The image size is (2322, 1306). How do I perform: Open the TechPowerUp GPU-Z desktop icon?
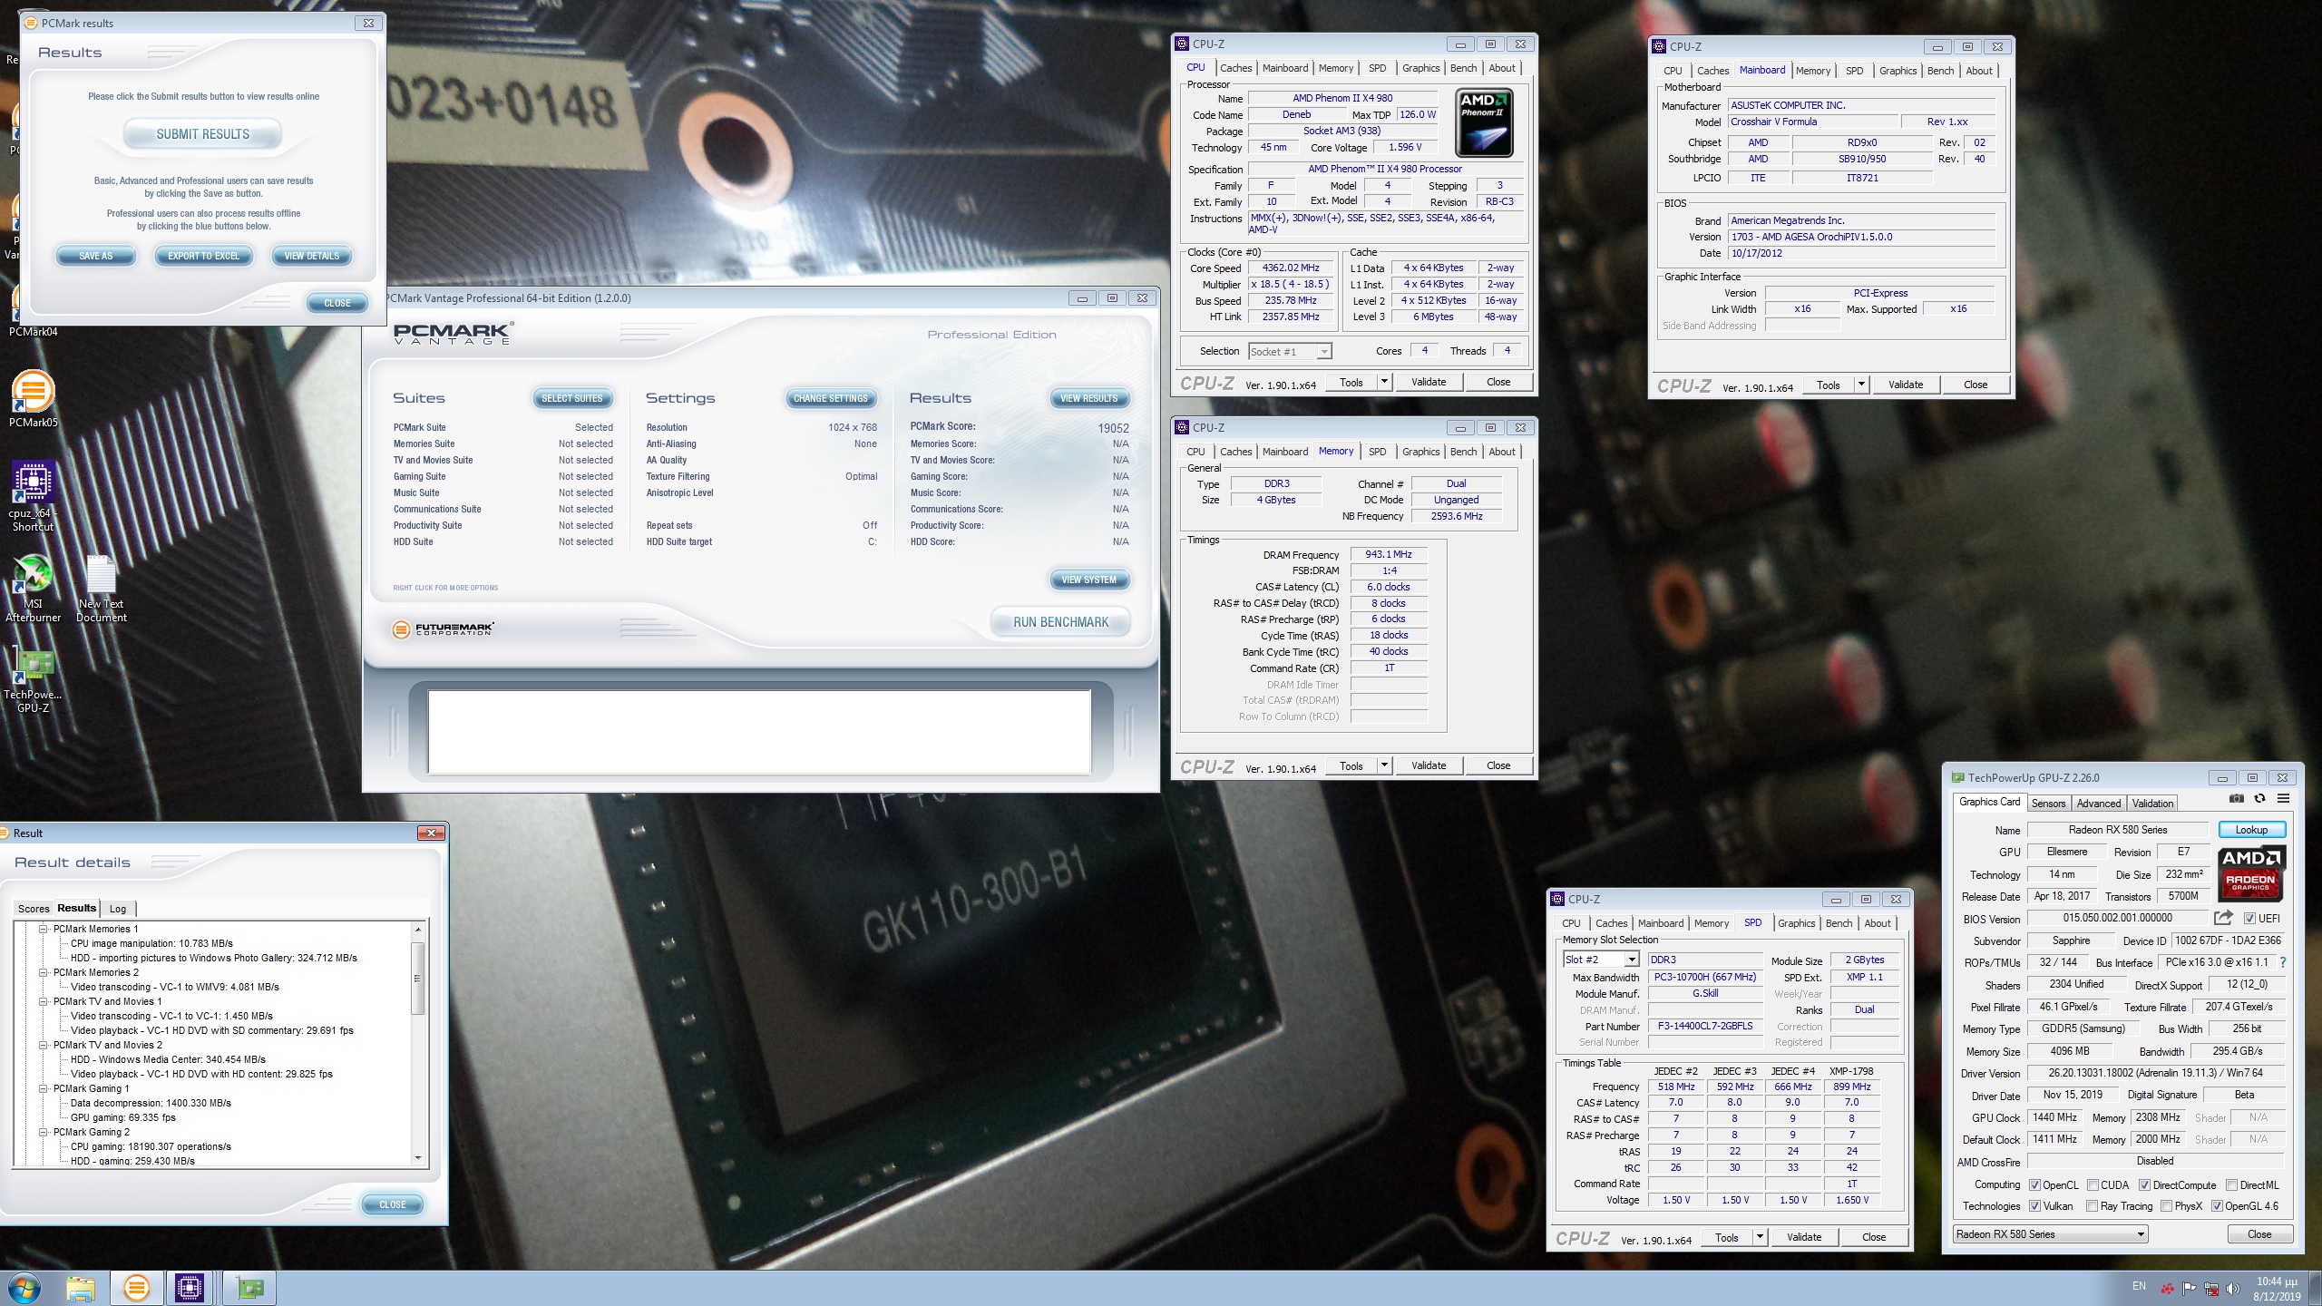click(x=34, y=680)
